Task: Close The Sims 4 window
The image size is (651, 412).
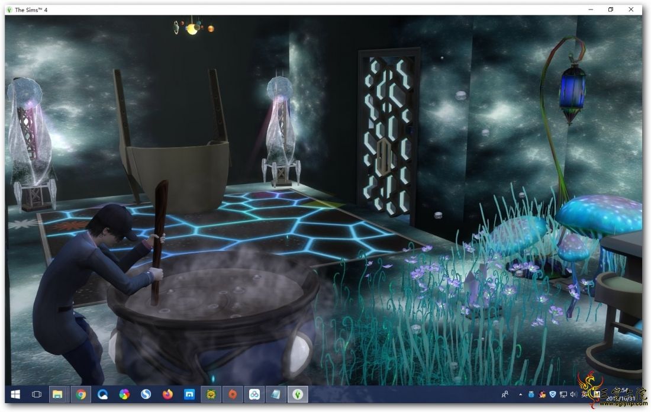Action: (631, 9)
